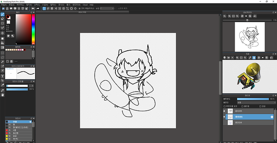
Task: Click the layer opacity slider
Action: (x=253, y=99)
